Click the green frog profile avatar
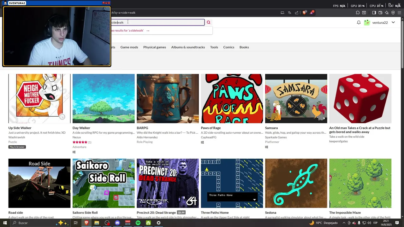This screenshot has width=404, height=227. tap(367, 22)
